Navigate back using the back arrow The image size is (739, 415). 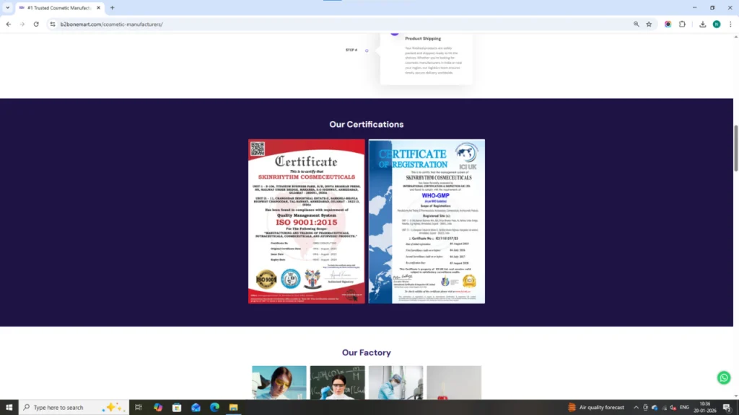(8, 24)
